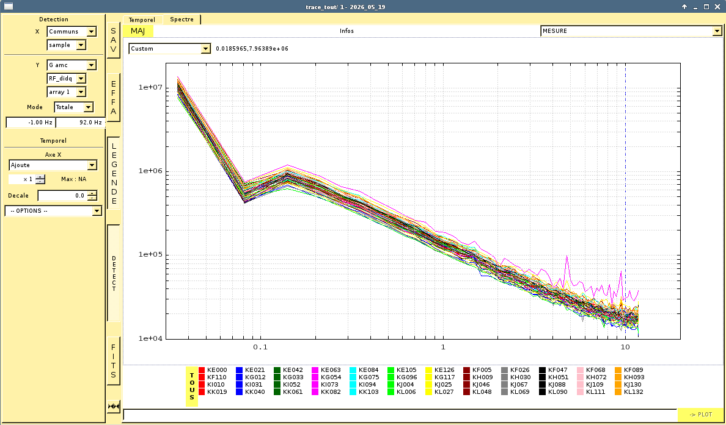Click legend entry KH093
This screenshot has width=726, height=425.
(x=634, y=377)
